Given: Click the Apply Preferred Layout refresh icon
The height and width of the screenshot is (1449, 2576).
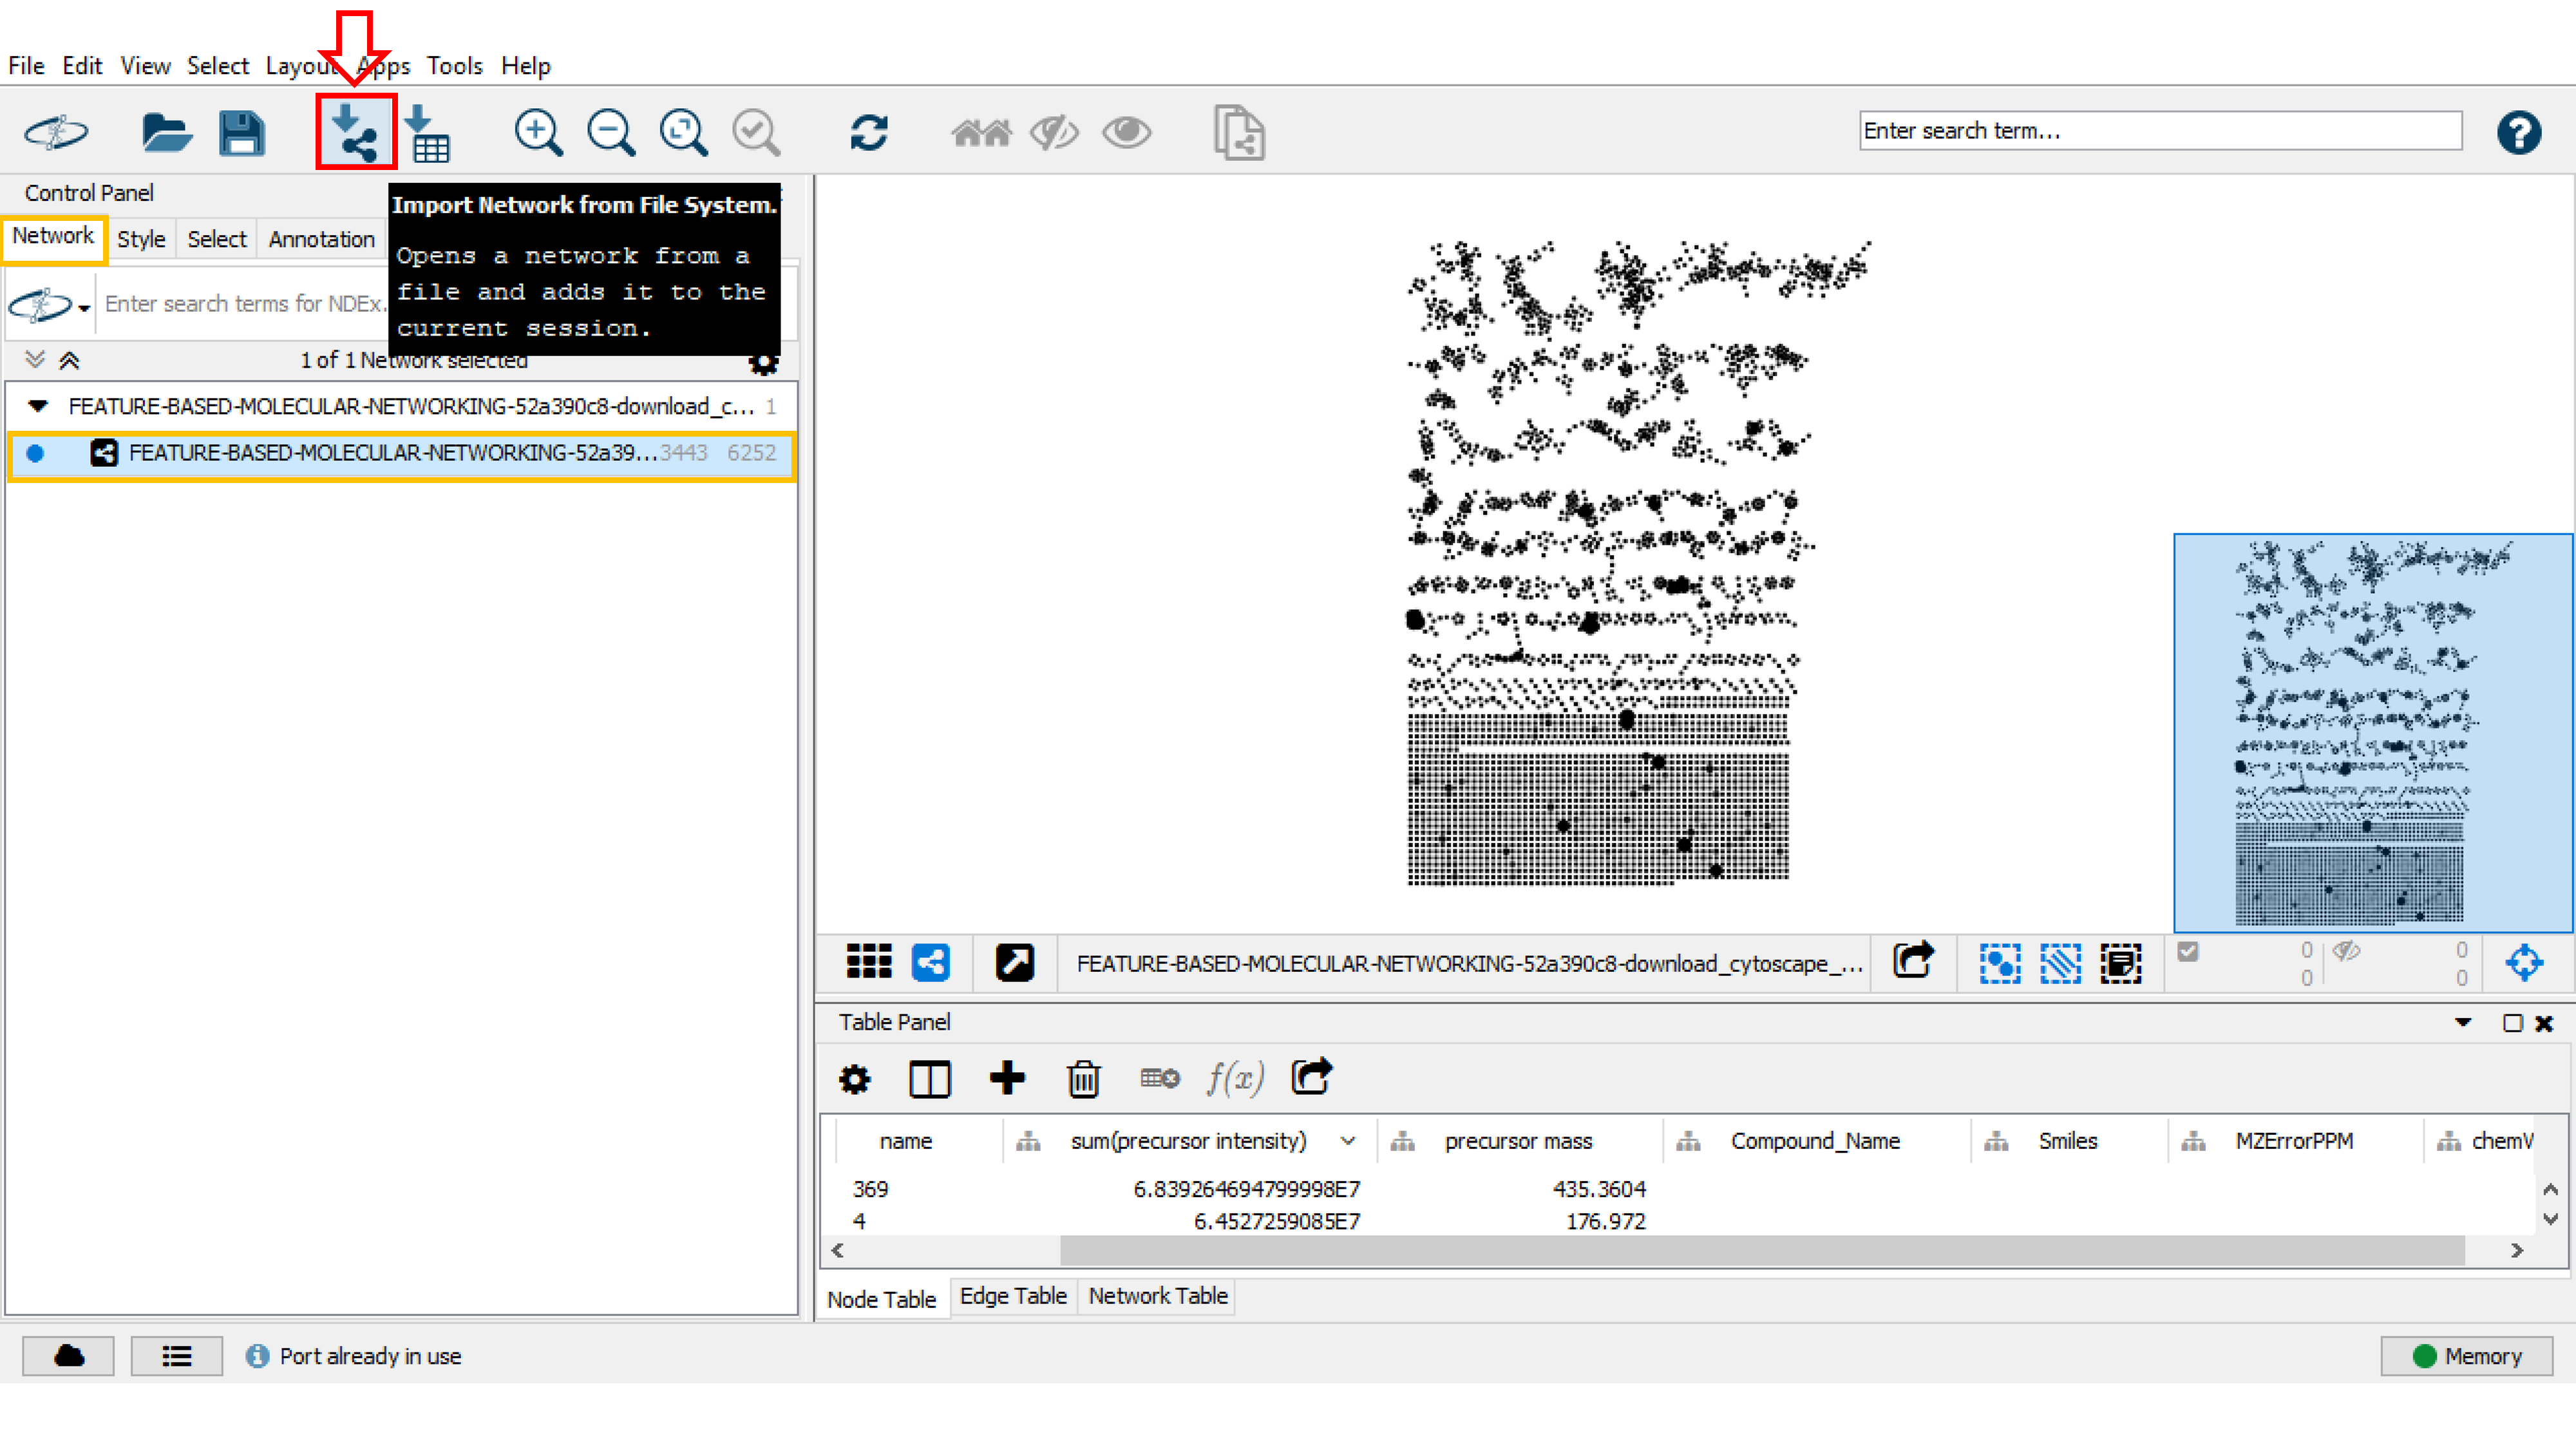Looking at the screenshot, I should pyautogui.click(x=868, y=132).
